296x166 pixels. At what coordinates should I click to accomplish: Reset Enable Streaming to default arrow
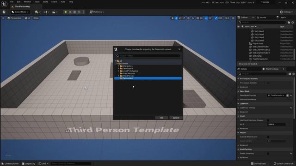tap(291, 154)
